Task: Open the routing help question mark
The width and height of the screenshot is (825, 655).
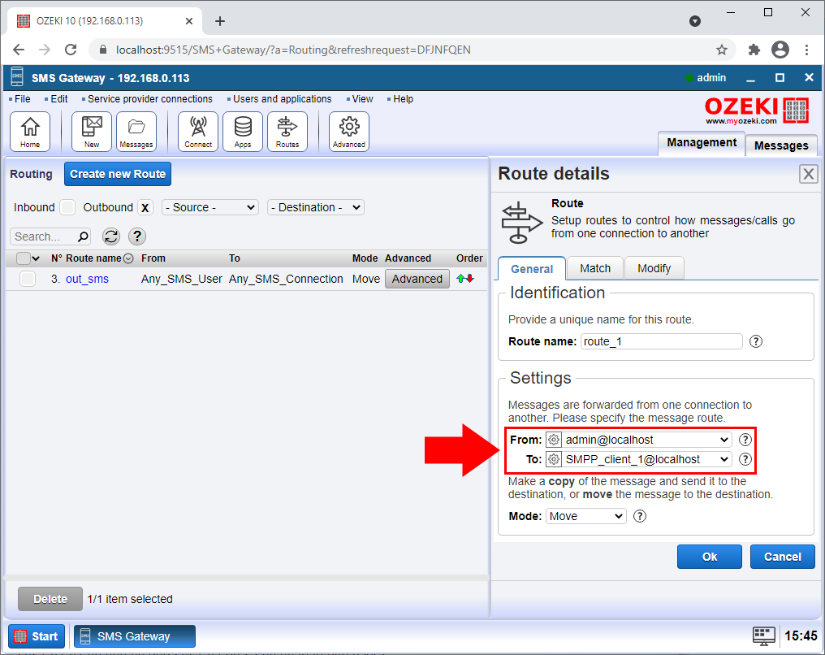Action: click(x=137, y=236)
